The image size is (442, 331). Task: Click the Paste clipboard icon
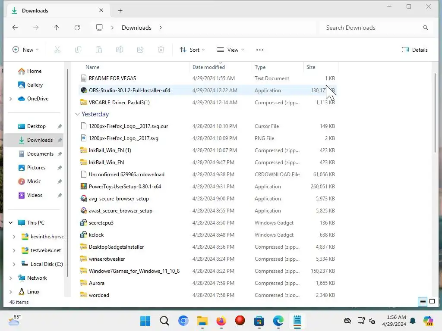coord(99,50)
